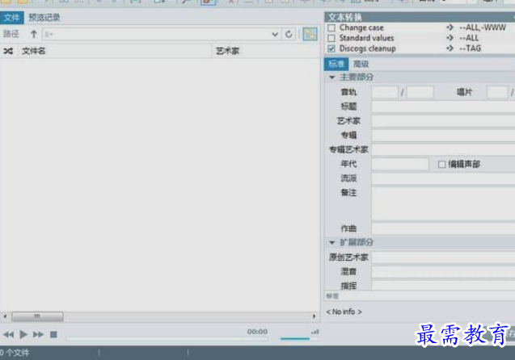Refresh the folder path listing
Screen dimensions: 515x360
coord(289,34)
